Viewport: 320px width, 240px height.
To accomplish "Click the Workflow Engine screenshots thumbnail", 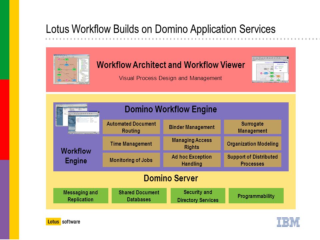I will click(x=78, y=119).
